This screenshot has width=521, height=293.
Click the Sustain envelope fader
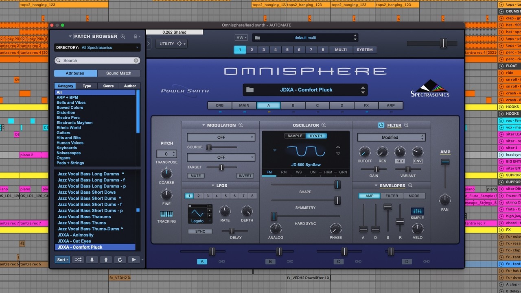pyautogui.click(x=388, y=218)
